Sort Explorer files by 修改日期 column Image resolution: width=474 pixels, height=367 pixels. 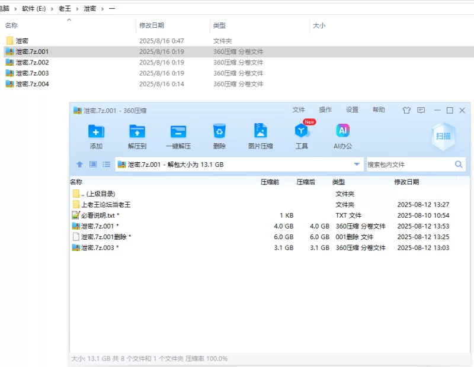152,25
